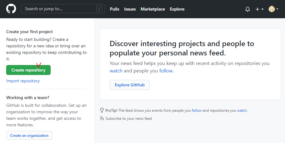The image size is (285, 143).
Task: Click the RSS feed icon beside Subscribe
Action: point(102,119)
